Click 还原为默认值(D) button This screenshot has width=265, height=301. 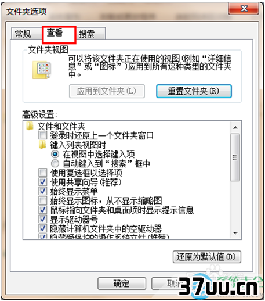(x=207, y=257)
